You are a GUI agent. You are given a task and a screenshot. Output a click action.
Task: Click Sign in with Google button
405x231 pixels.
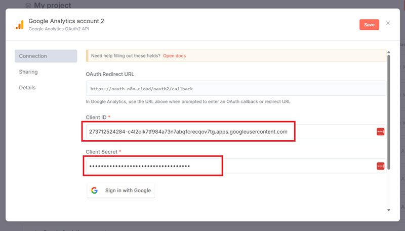click(x=121, y=190)
